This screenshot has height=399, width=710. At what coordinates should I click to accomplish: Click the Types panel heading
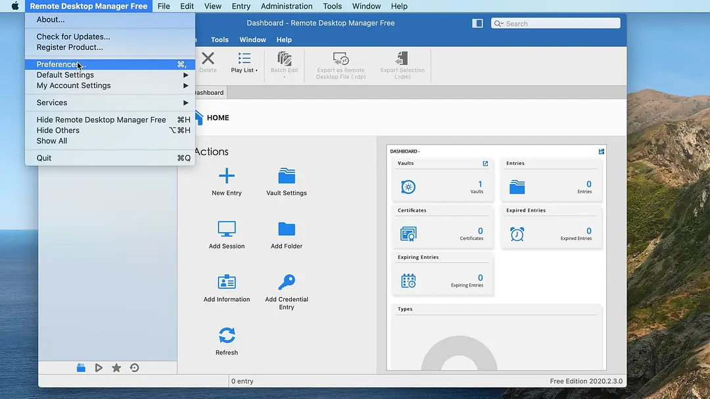(405, 309)
